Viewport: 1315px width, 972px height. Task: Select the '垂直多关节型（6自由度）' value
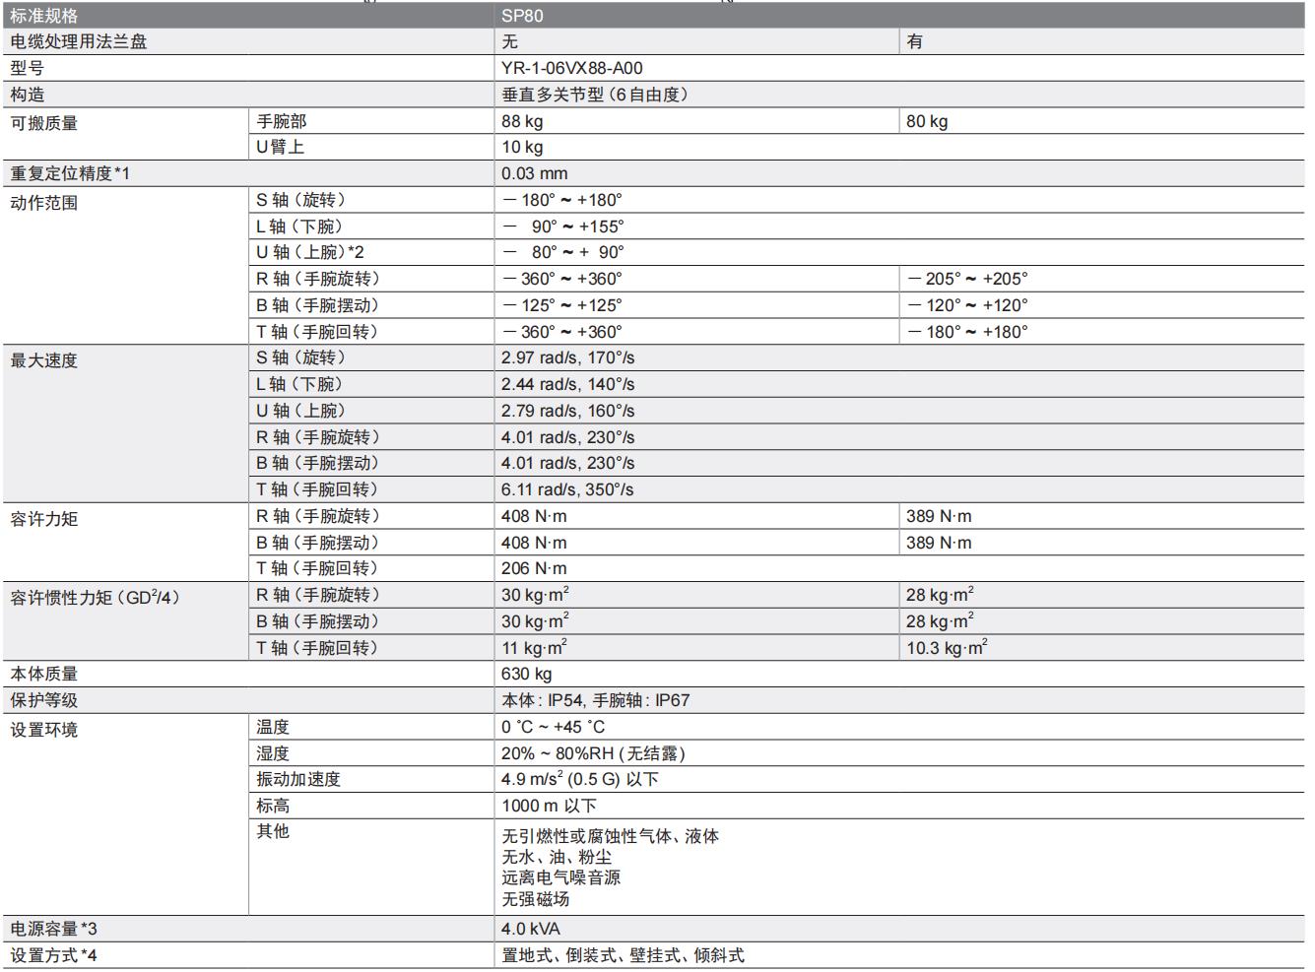tap(595, 95)
